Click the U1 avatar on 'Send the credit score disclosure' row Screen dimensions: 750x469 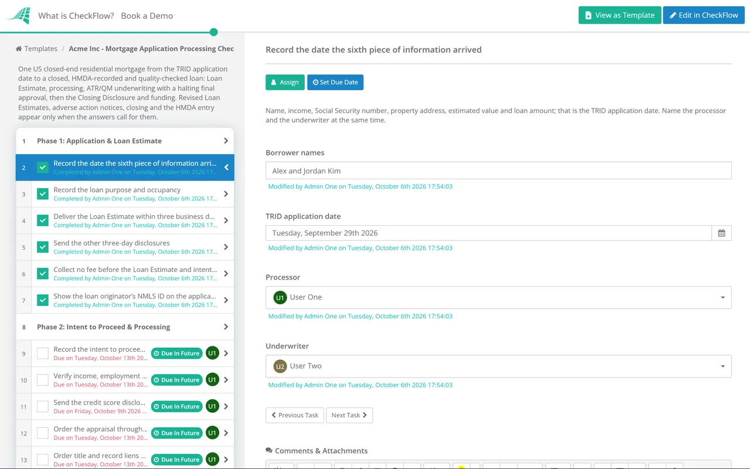coord(213,406)
